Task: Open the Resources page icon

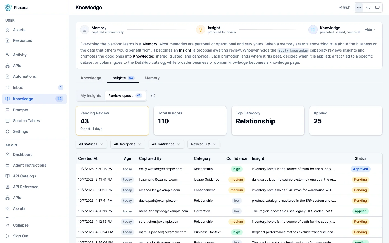Action: [x=8, y=40]
